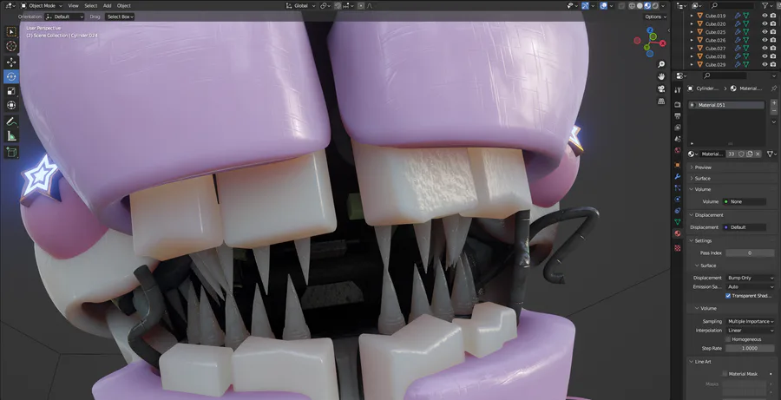Select the Move tool
Image resolution: width=781 pixels, height=400 pixels.
point(11,62)
